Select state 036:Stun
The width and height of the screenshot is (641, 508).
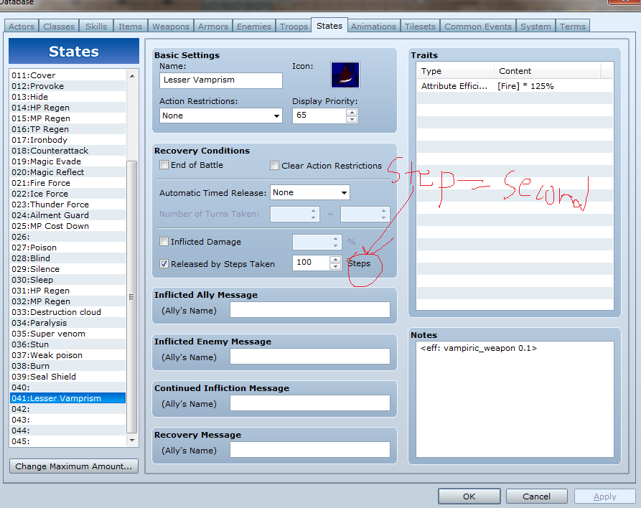pos(68,344)
